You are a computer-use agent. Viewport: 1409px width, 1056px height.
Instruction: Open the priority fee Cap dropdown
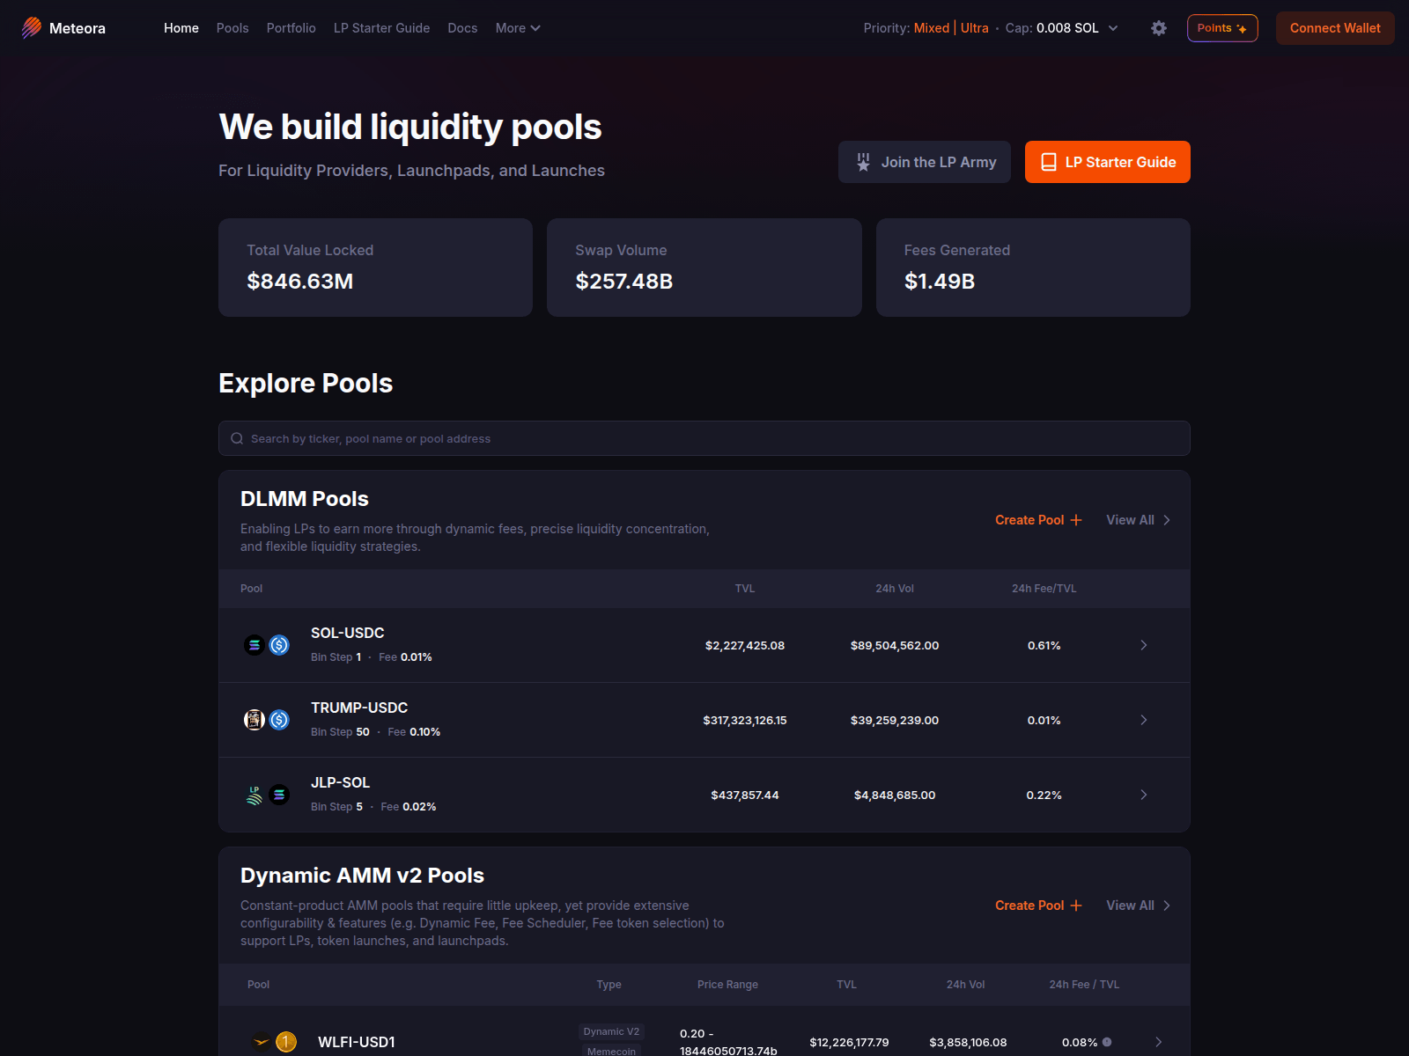tap(1113, 28)
